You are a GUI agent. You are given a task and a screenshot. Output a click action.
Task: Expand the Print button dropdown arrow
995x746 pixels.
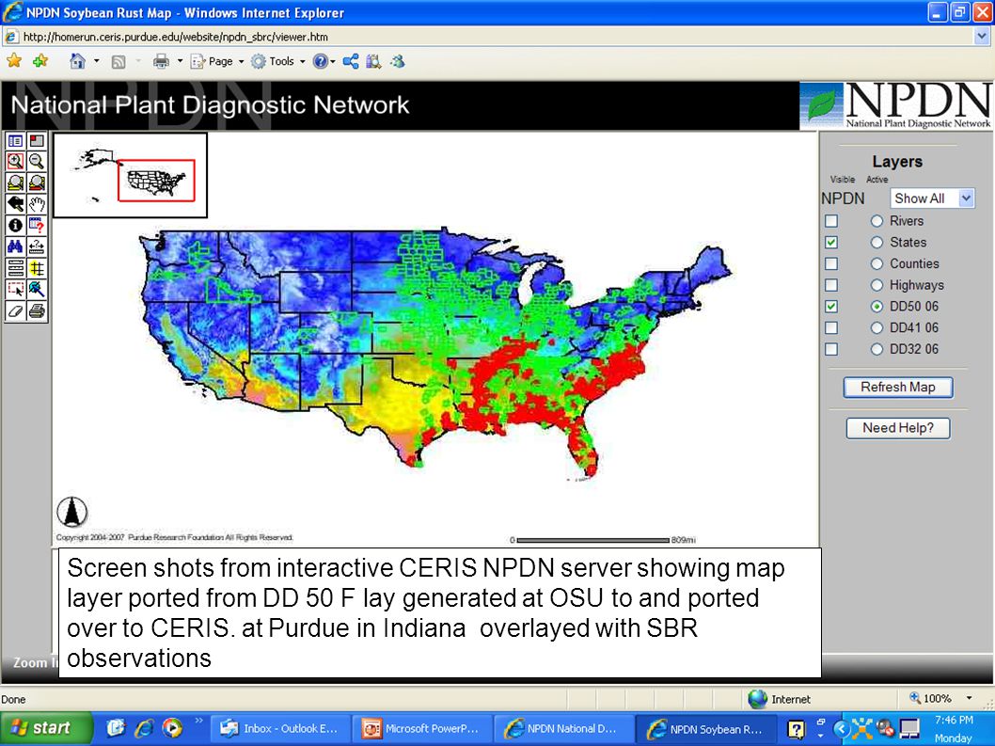[x=181, y=61]
